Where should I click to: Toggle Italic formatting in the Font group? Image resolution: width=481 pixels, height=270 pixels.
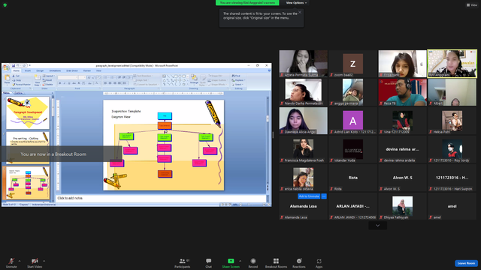[x=65, y=83]
